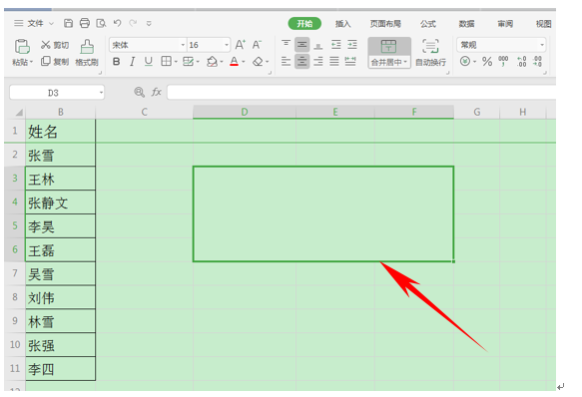Switch to the 插入 (Insert) tab
582x397 pixels.
(343, 24)
